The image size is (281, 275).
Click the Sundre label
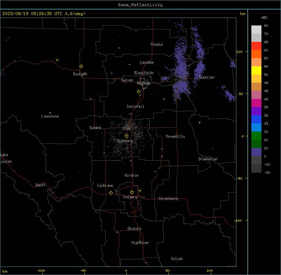pyautogui.click(x=95, y=128)
